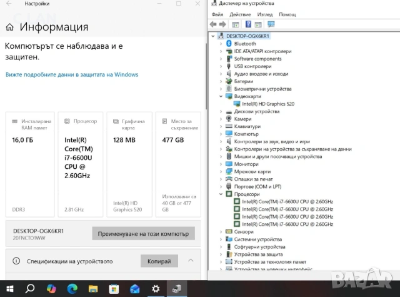The image size is (400, 297).
Task: Expand the Bluetooth category
Action: [221, 44]
